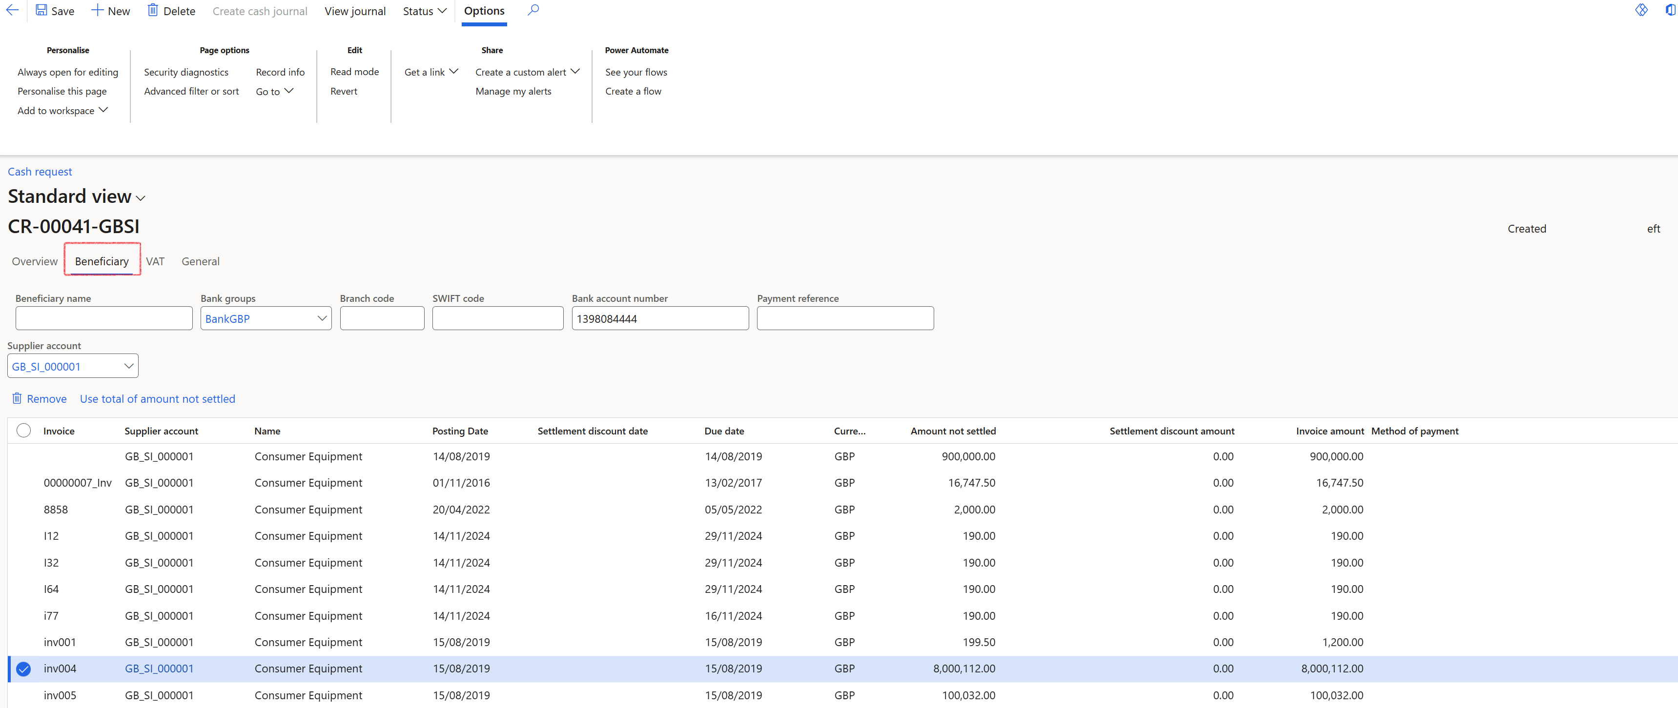Deselect the checked inv004 row checkbox
1678x708 pixels.
(x=23, y=669)
